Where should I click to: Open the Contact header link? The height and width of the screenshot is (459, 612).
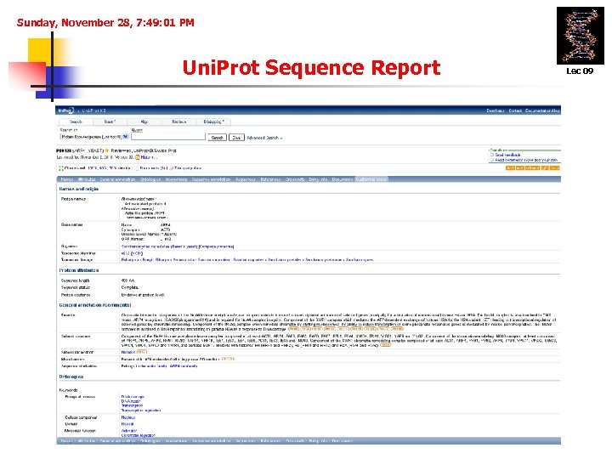[x=515, y=110]
